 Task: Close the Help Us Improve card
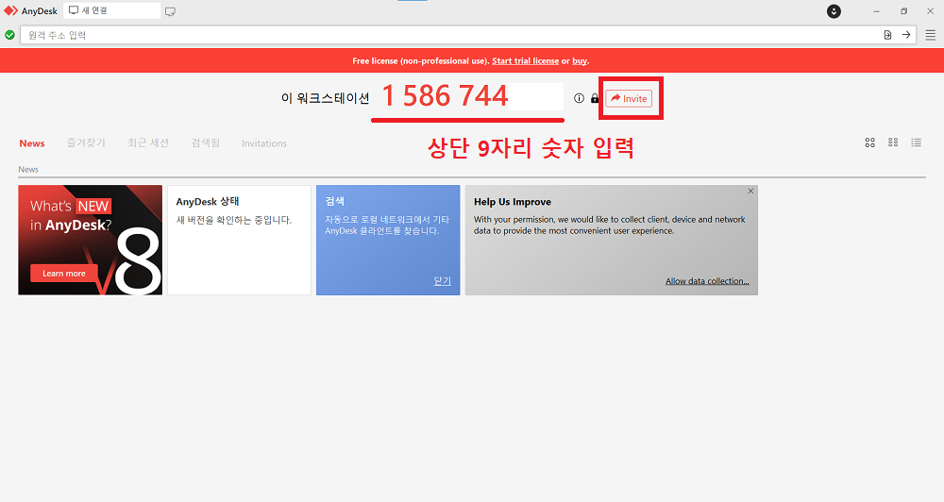point(750,191)
